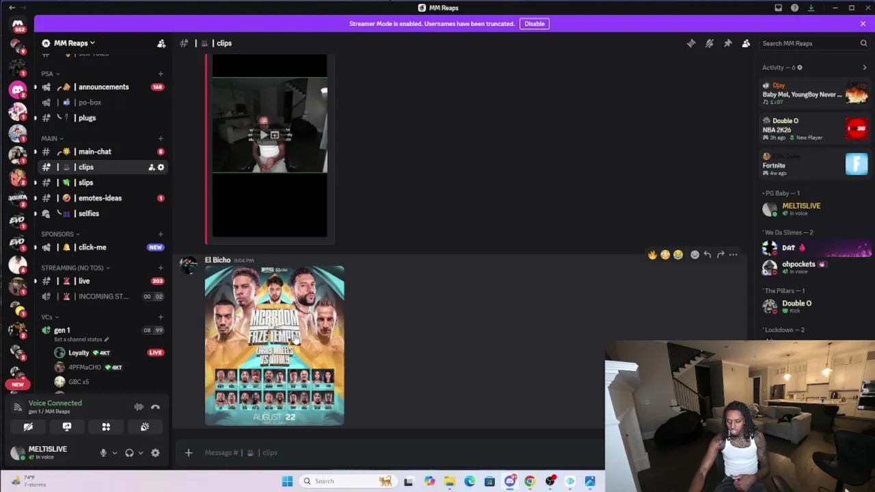Collapse the VCs category
Screen dimensions: 875x492
click(x=50, y=317)
